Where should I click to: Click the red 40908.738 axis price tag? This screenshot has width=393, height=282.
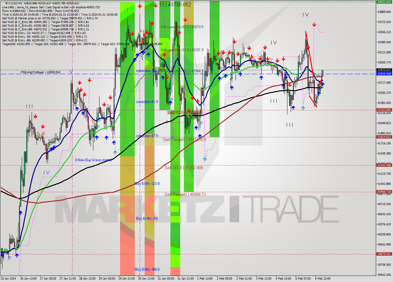(x=384, y=192)
